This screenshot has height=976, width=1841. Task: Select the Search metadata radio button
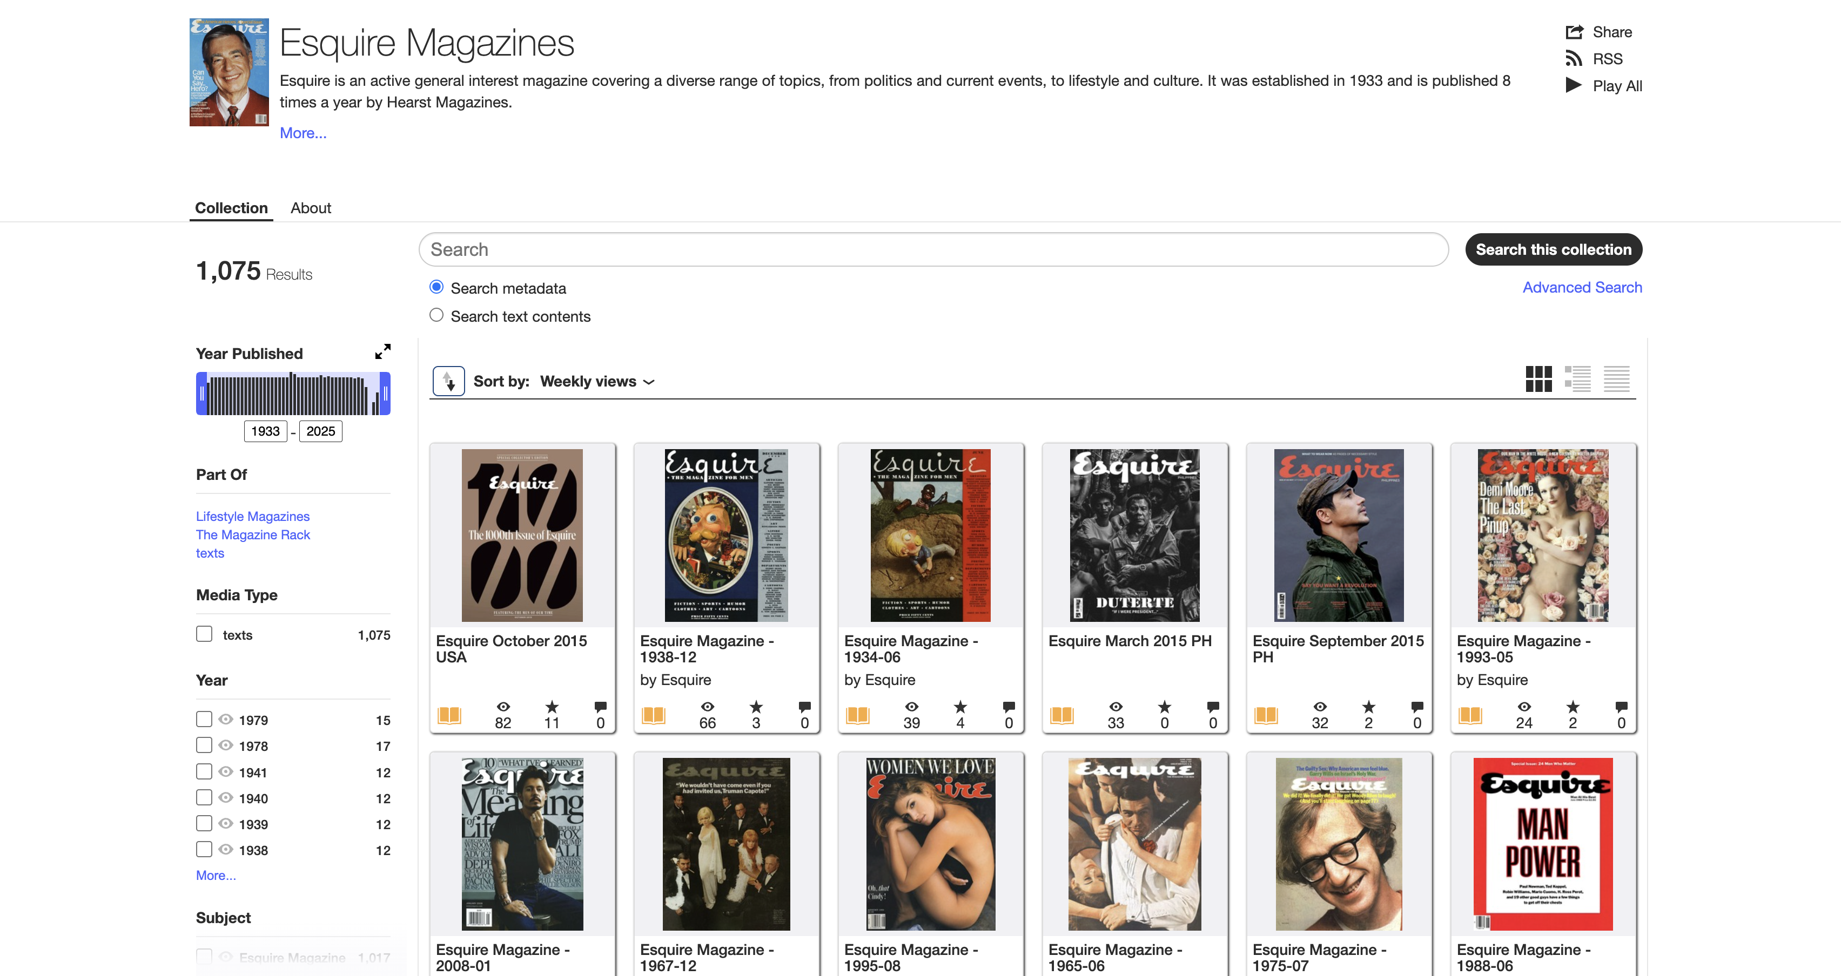[x=436, y=287]
